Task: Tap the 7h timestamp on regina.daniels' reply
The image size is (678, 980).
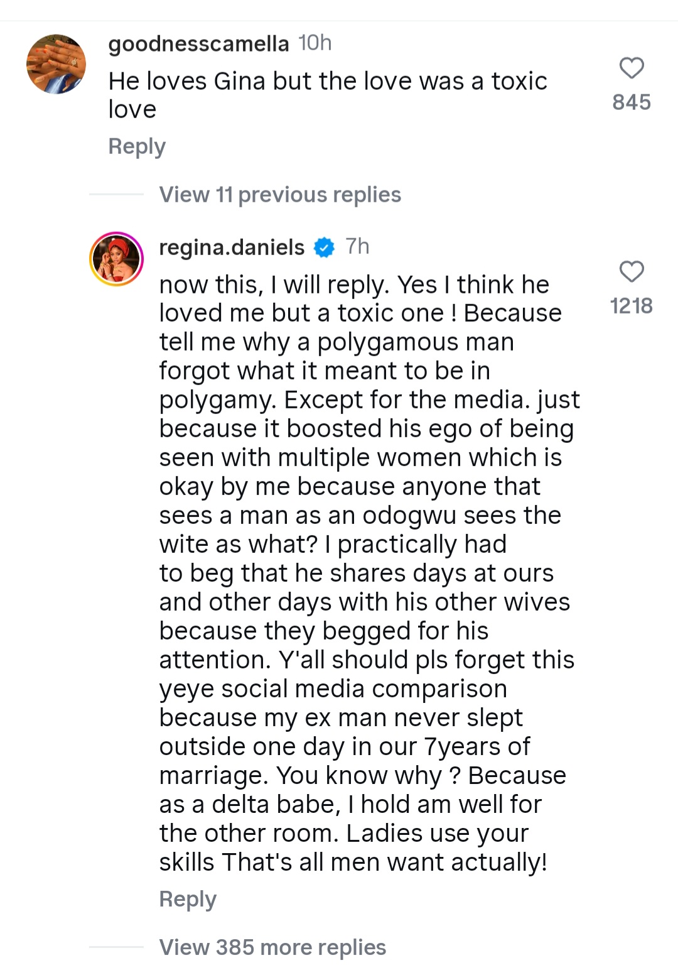Action: pyautogui.click(x=358, y=246)
